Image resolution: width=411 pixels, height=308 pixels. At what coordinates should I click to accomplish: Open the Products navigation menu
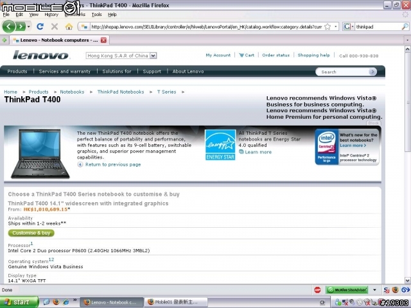pos(17,71)
